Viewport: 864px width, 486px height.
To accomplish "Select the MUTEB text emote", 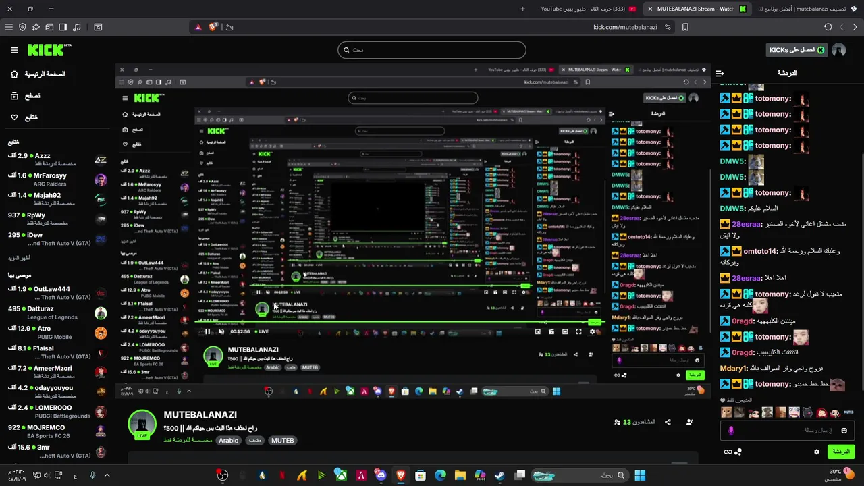I will [848, 412].
